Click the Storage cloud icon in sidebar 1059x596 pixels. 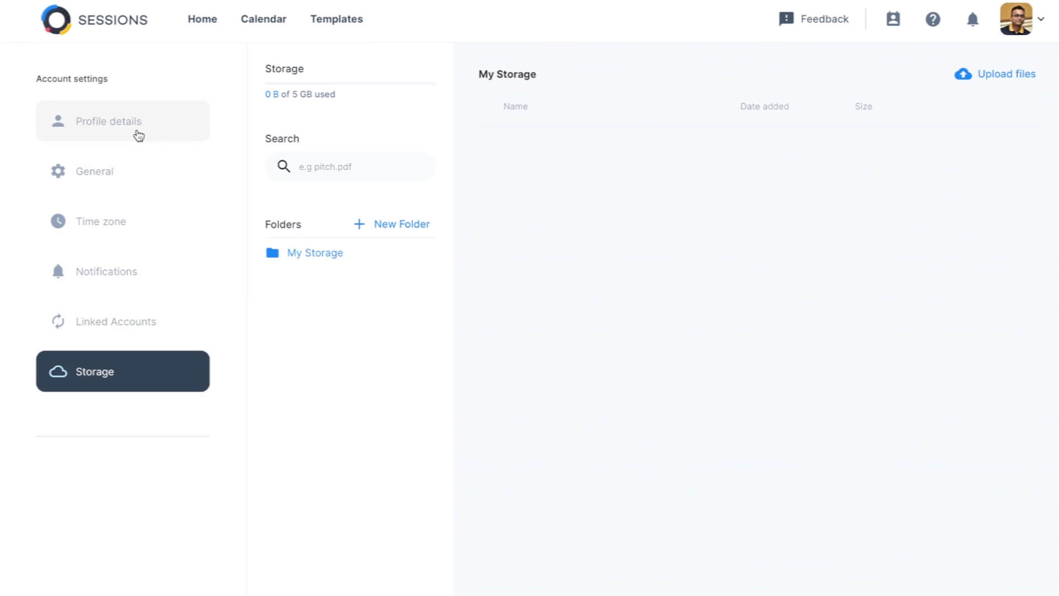tap(58, 371)
